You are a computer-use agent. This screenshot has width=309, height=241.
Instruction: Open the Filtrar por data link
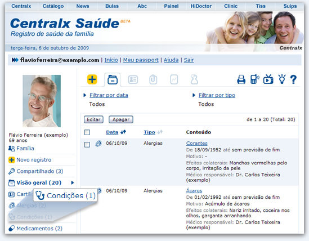pos(109,95)
